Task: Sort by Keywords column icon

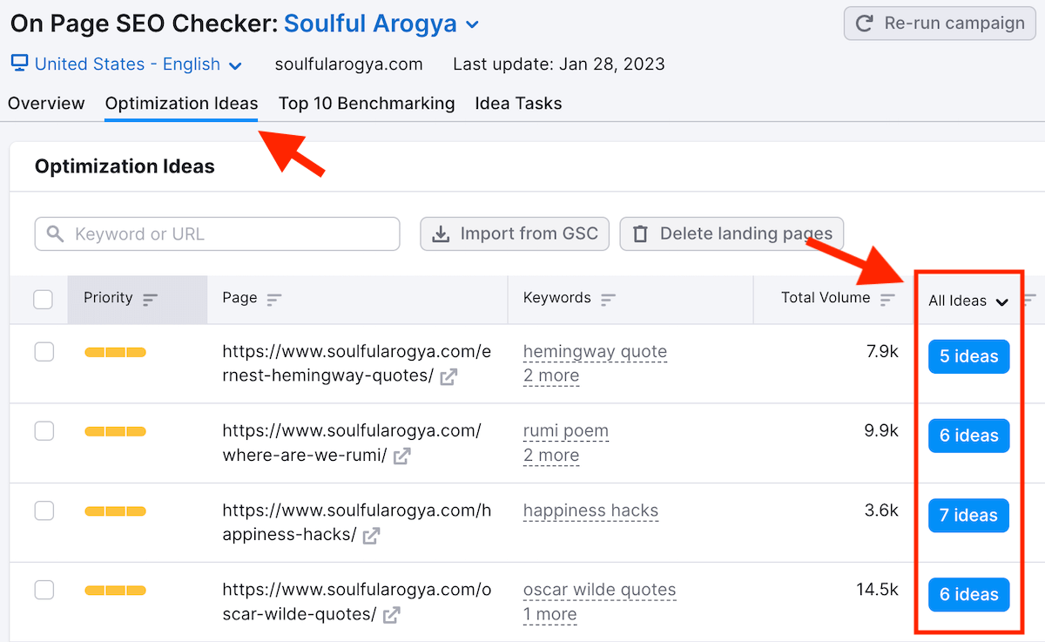Action: point(608,300)
